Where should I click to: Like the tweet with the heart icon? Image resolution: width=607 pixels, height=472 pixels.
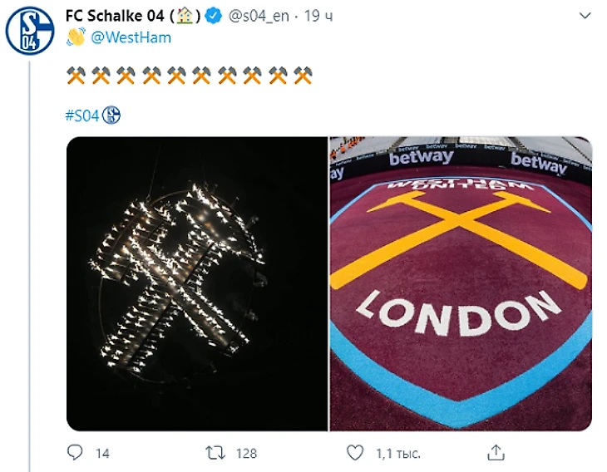pyautogui.click(x=355, y=453)
